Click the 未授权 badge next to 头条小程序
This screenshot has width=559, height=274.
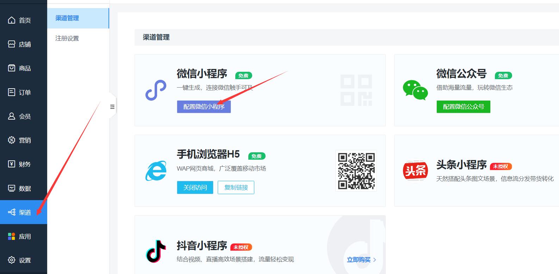[x=501, y=166]
